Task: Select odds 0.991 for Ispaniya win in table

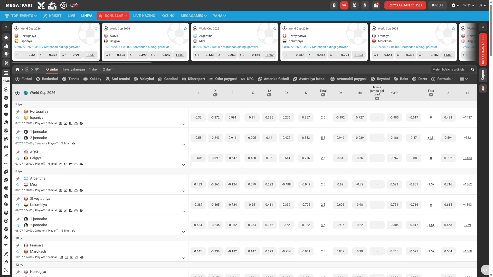Action: (x=232, y=117)
